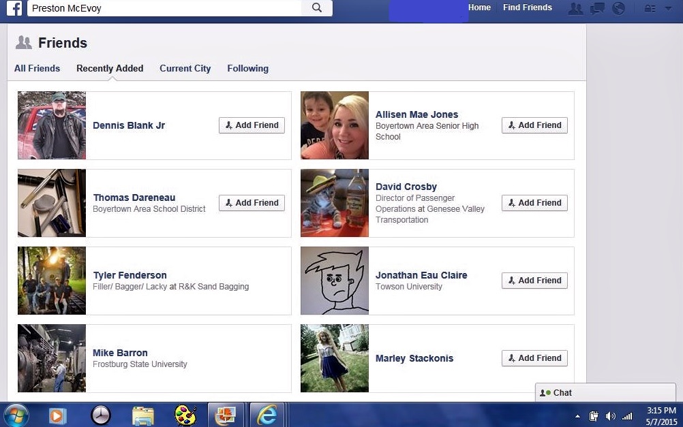Open the network signal tray icon

627,417
